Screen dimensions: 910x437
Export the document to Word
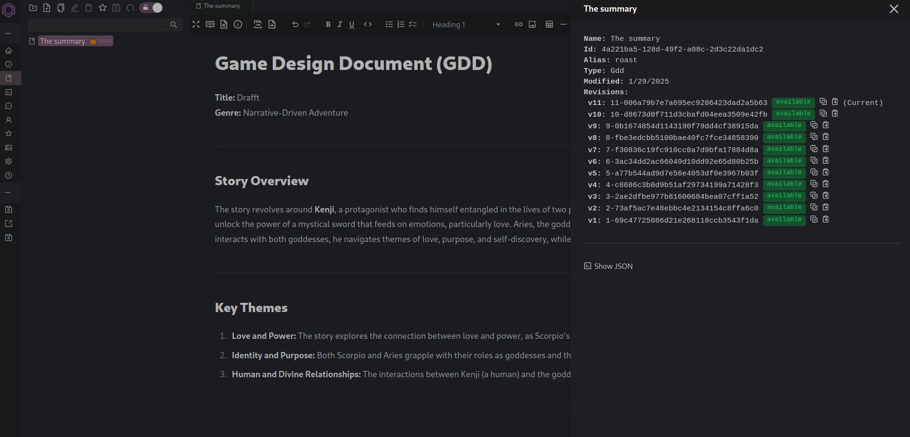coord(224,24)
